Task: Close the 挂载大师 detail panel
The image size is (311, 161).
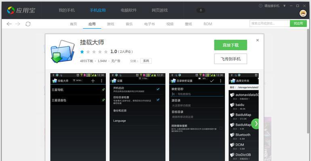Action: click(257, 40)
